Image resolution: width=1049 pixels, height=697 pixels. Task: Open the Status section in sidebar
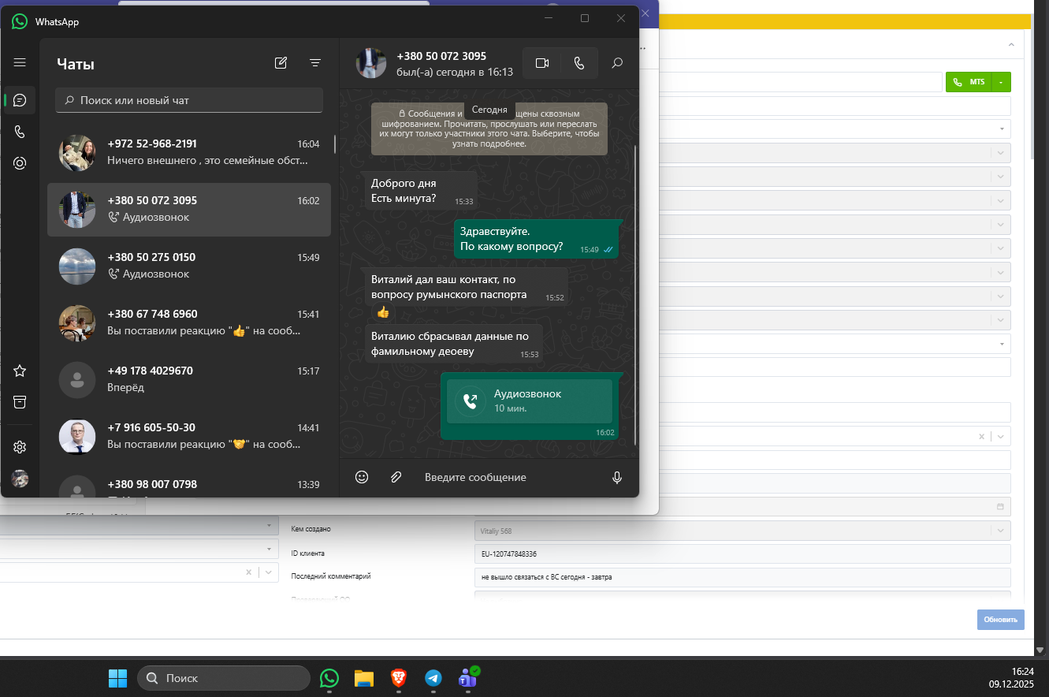click(x=20, y=163)
